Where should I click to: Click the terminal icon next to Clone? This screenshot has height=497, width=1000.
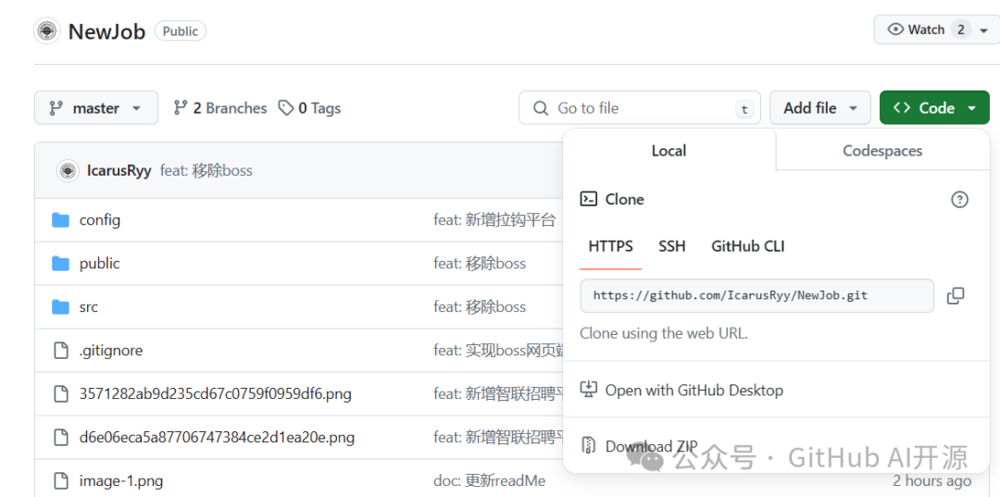[x=588, y=199]
